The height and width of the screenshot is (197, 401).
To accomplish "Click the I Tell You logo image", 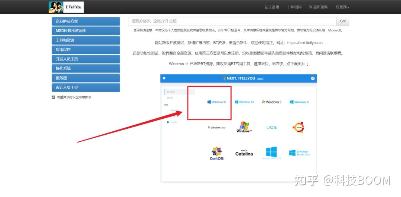I will tap(66, 7).
